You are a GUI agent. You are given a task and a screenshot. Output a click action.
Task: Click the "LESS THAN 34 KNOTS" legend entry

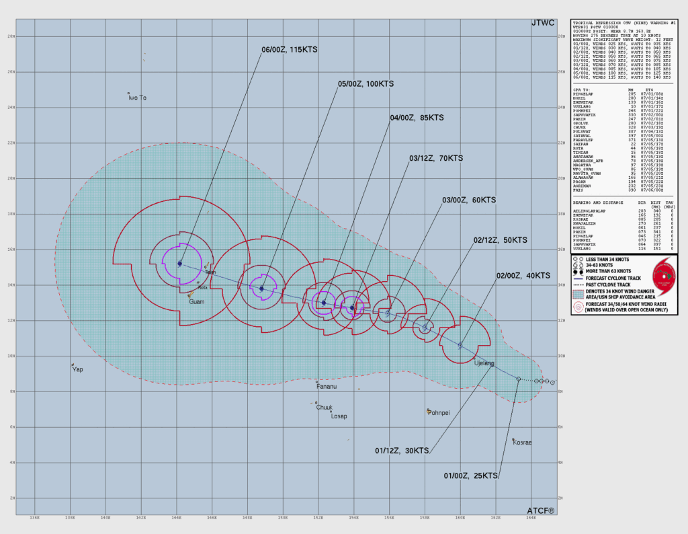[607, 260]
